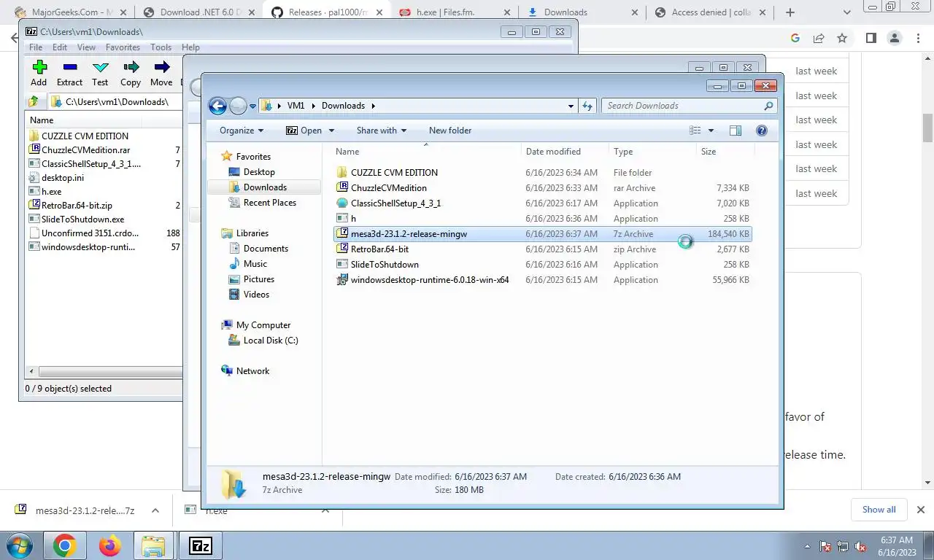The width and height of the screenshot is (934, 560).
Task: Select ChuzzleCVMedition rar icon in Explorer list
Action: (341, 187)
